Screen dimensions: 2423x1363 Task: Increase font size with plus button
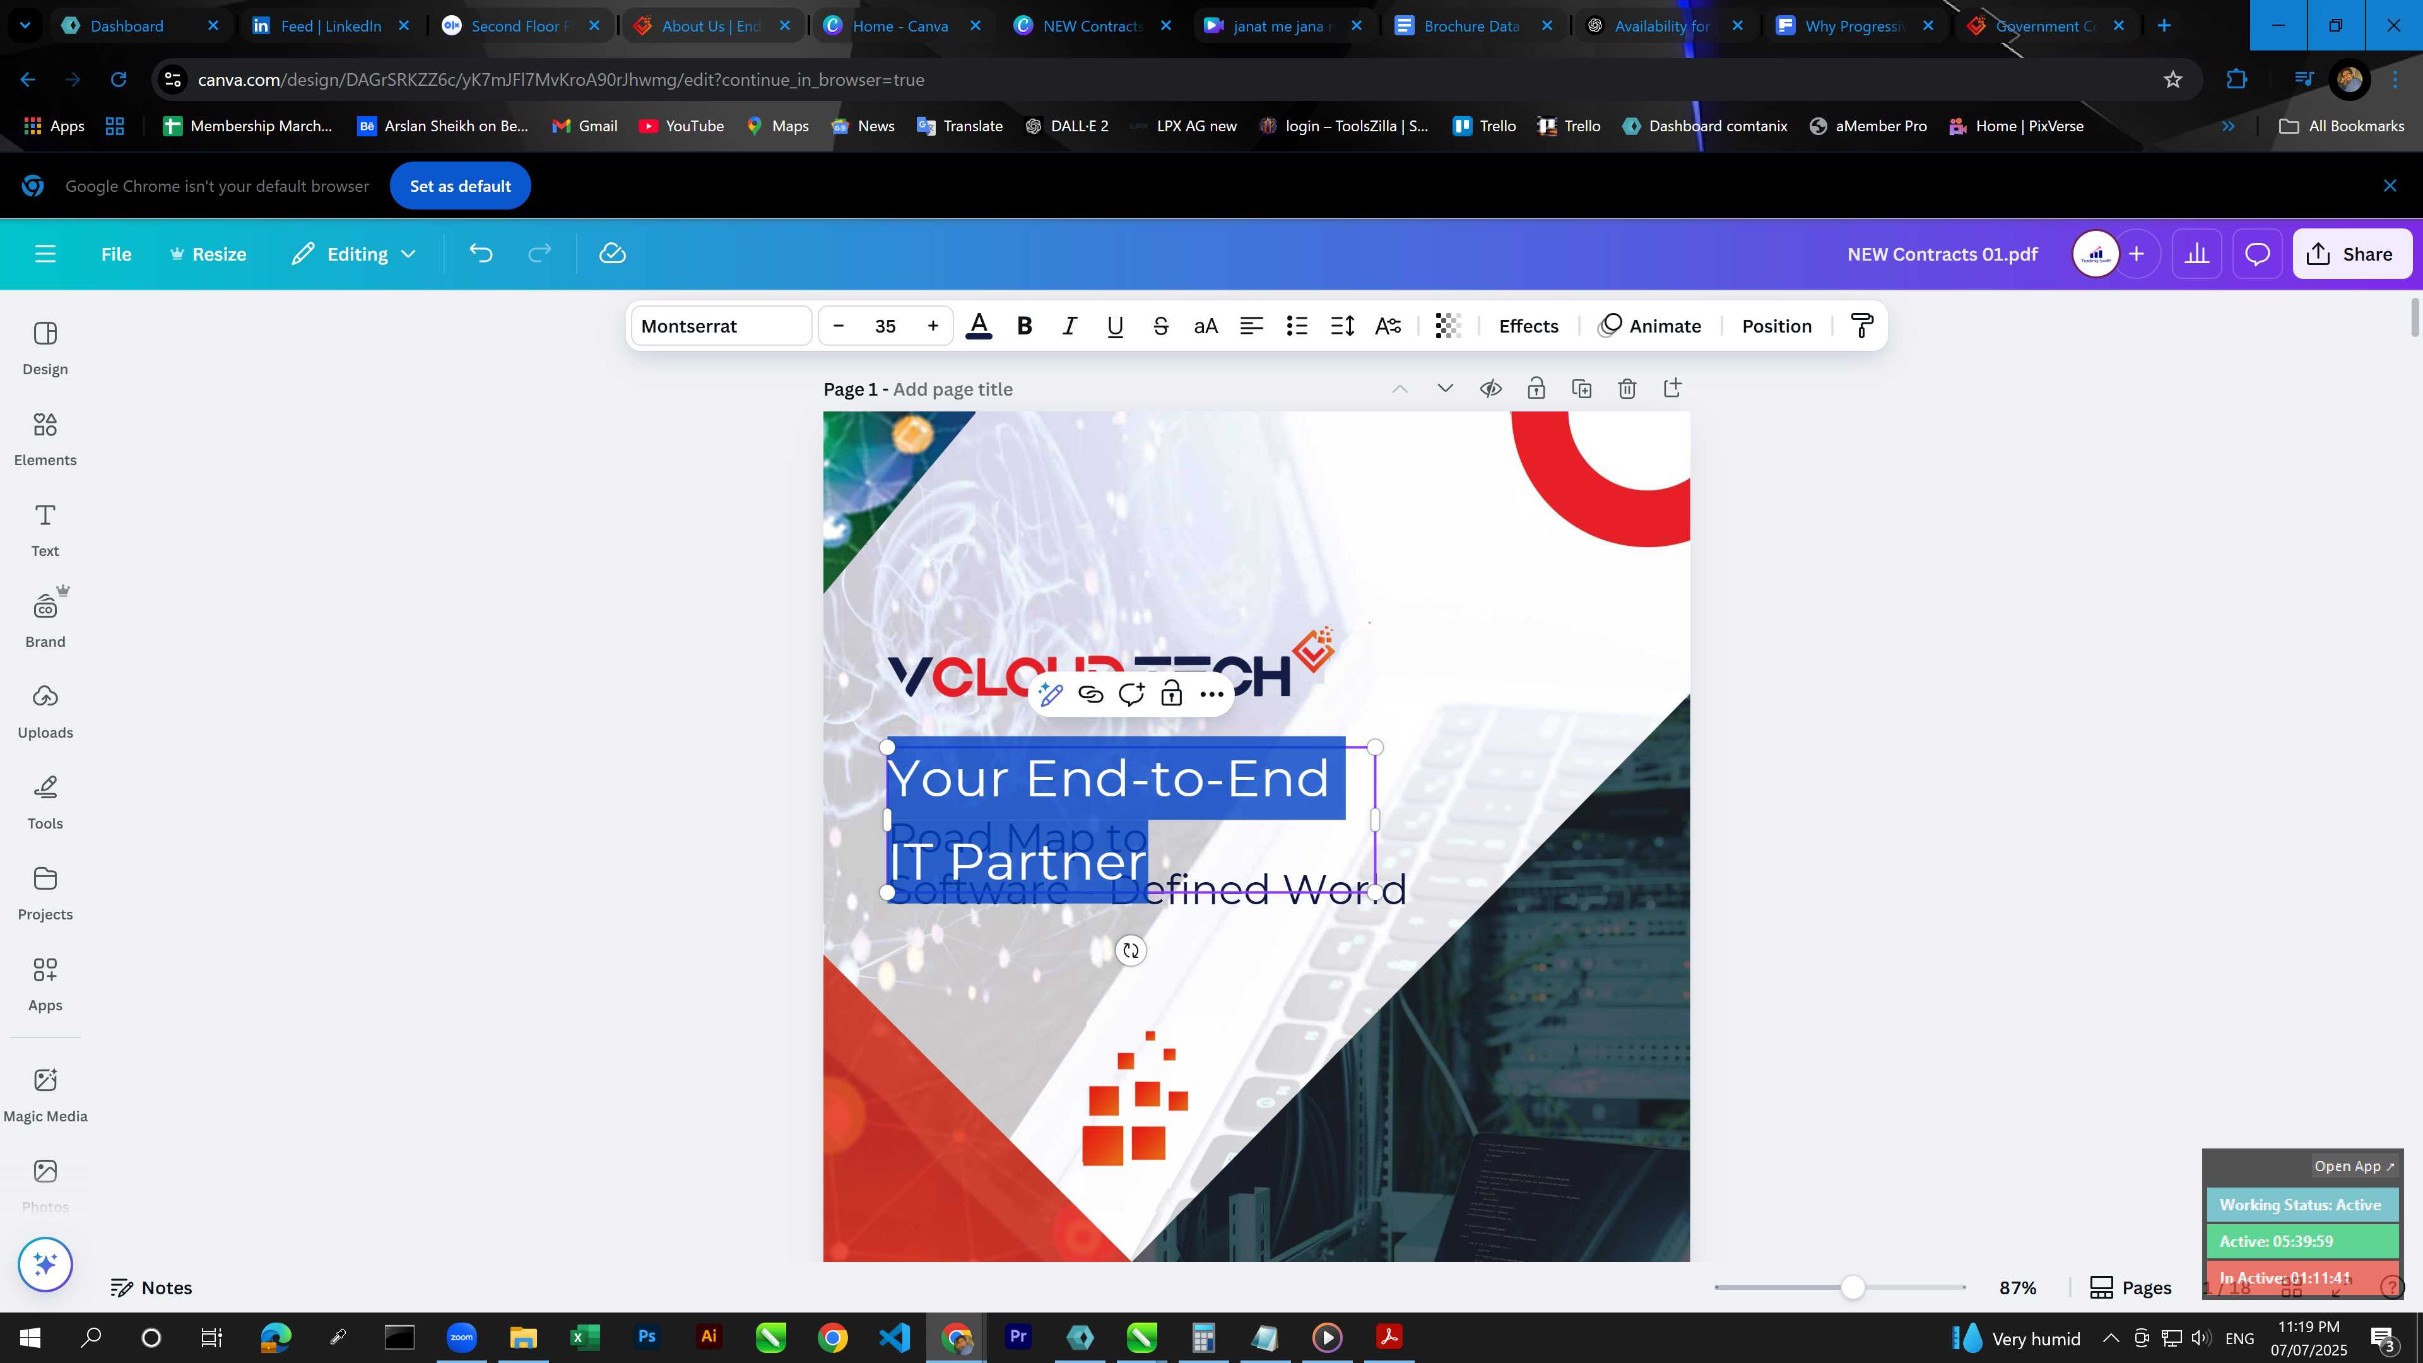coord(933,326)
